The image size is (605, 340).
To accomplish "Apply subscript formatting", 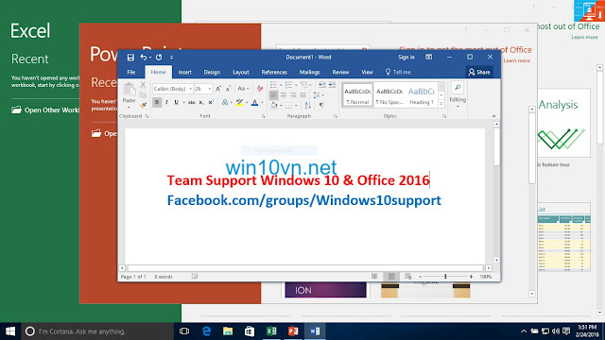I will pyautogui.click(x=201, y=103).
